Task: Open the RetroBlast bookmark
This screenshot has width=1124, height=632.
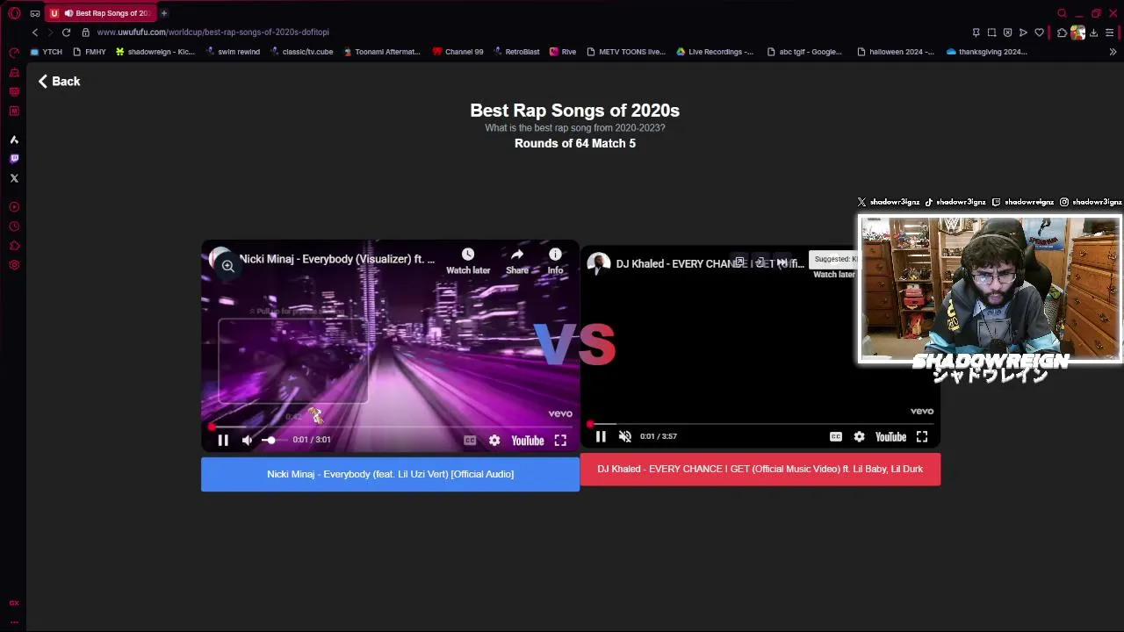Action: [516, 52]
